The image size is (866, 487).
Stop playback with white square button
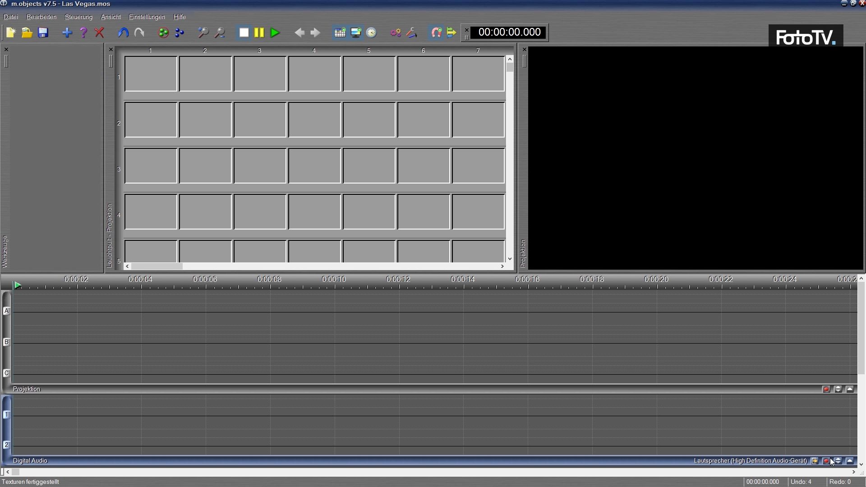click(244, 32)
